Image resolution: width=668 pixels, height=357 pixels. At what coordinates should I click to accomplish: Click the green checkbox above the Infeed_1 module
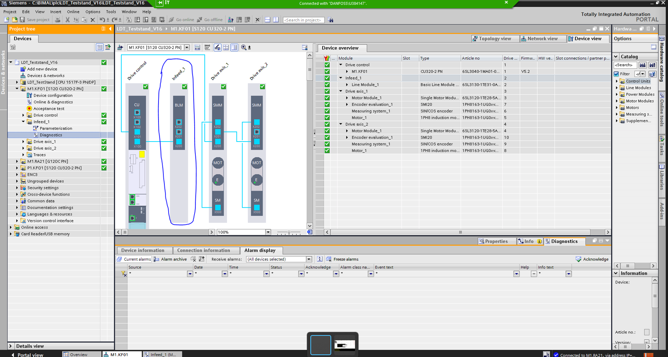tap(185, 87)
